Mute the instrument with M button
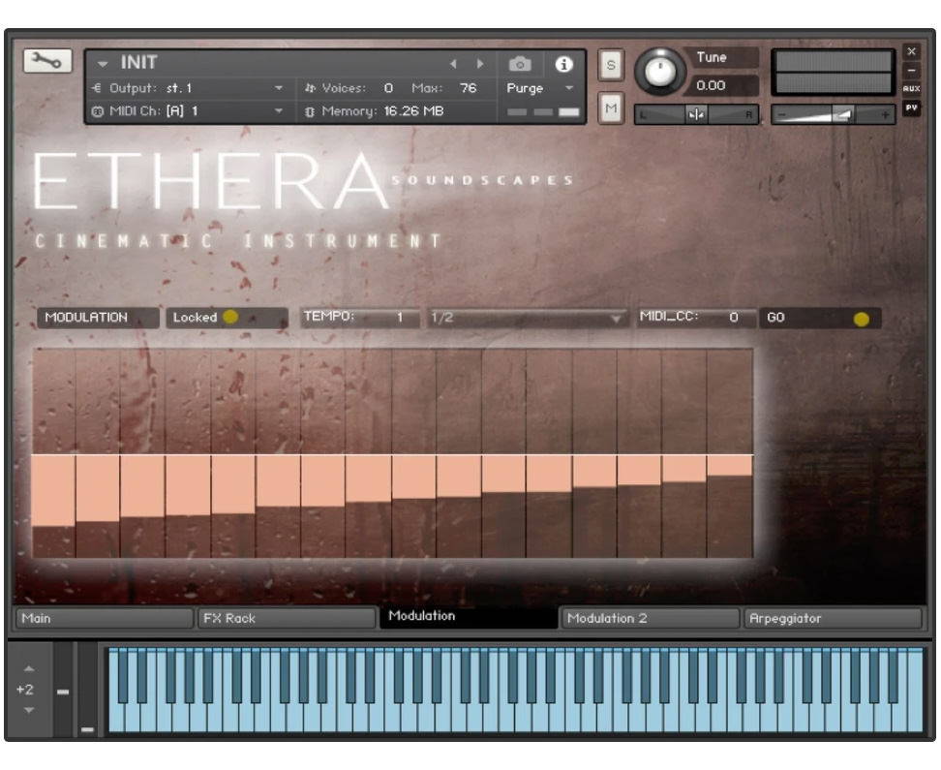 (x=611, y=108)
